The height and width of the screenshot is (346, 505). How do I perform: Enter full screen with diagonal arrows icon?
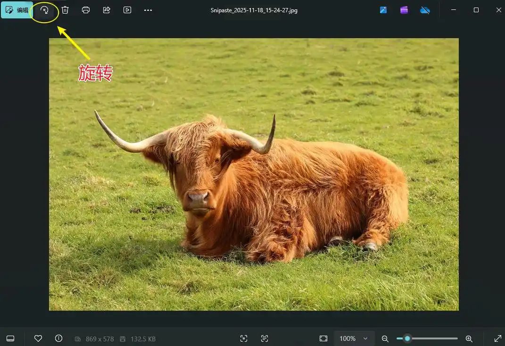coord(497,338)
